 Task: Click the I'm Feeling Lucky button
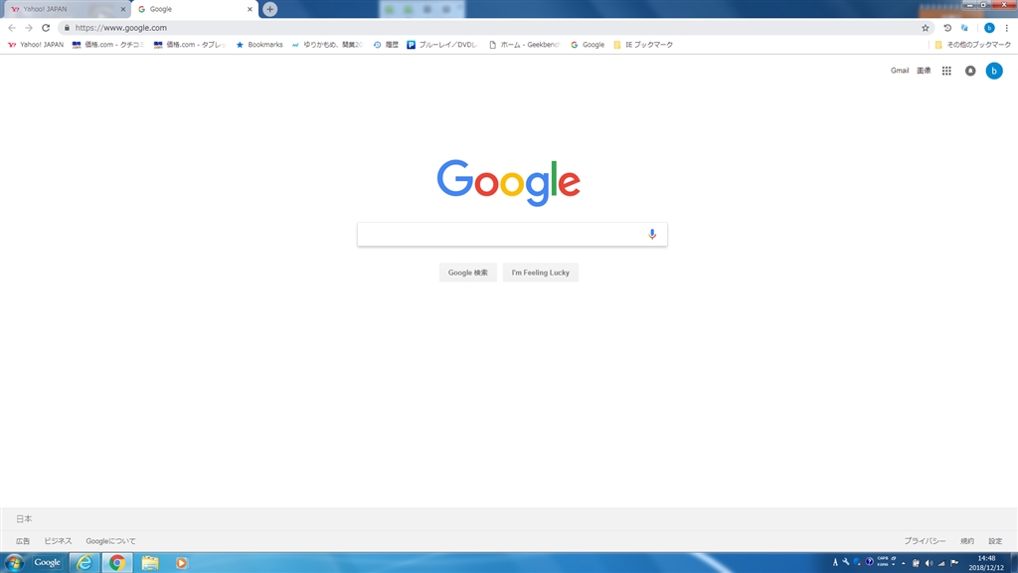click(x=540, y=273)
